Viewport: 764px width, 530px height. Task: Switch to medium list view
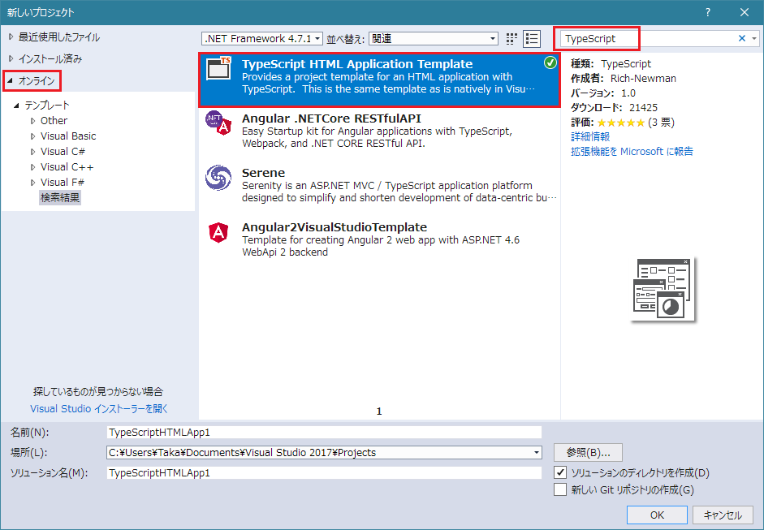click(532, 39)
